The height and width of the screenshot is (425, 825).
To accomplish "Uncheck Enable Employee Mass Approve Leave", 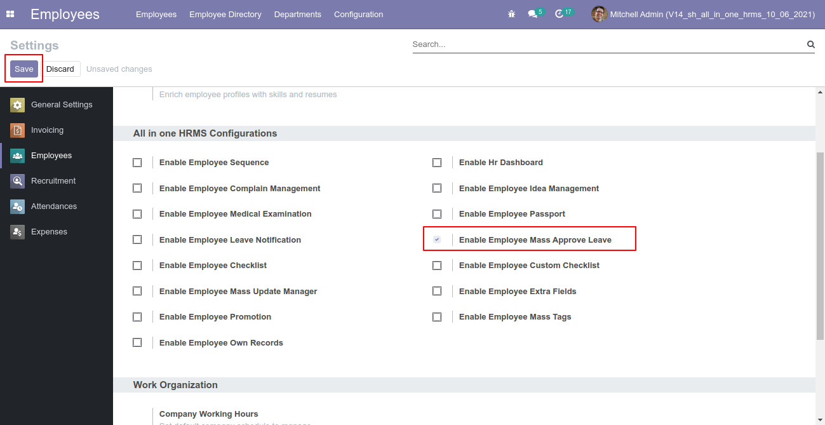I will click(437, 239).
